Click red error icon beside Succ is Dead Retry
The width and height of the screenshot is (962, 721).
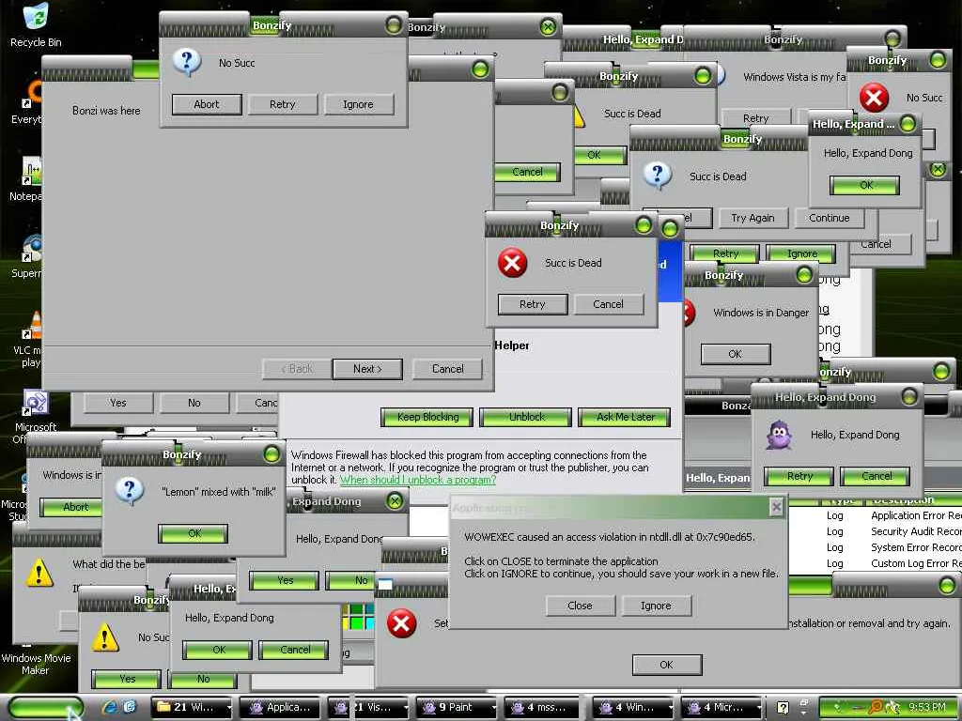512,263
